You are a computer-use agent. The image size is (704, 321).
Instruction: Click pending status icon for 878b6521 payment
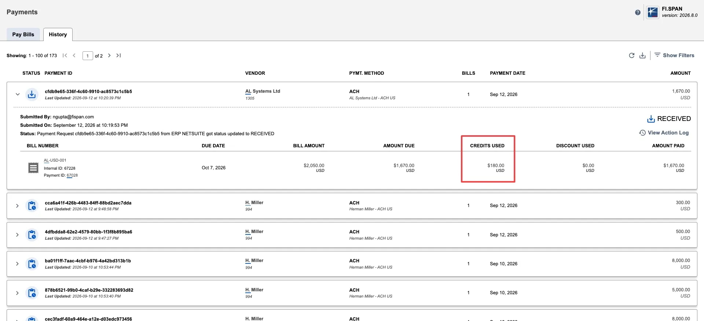(x=32, y=293)
